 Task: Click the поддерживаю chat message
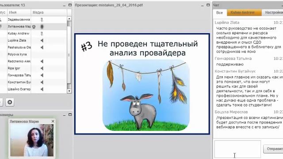230,64
